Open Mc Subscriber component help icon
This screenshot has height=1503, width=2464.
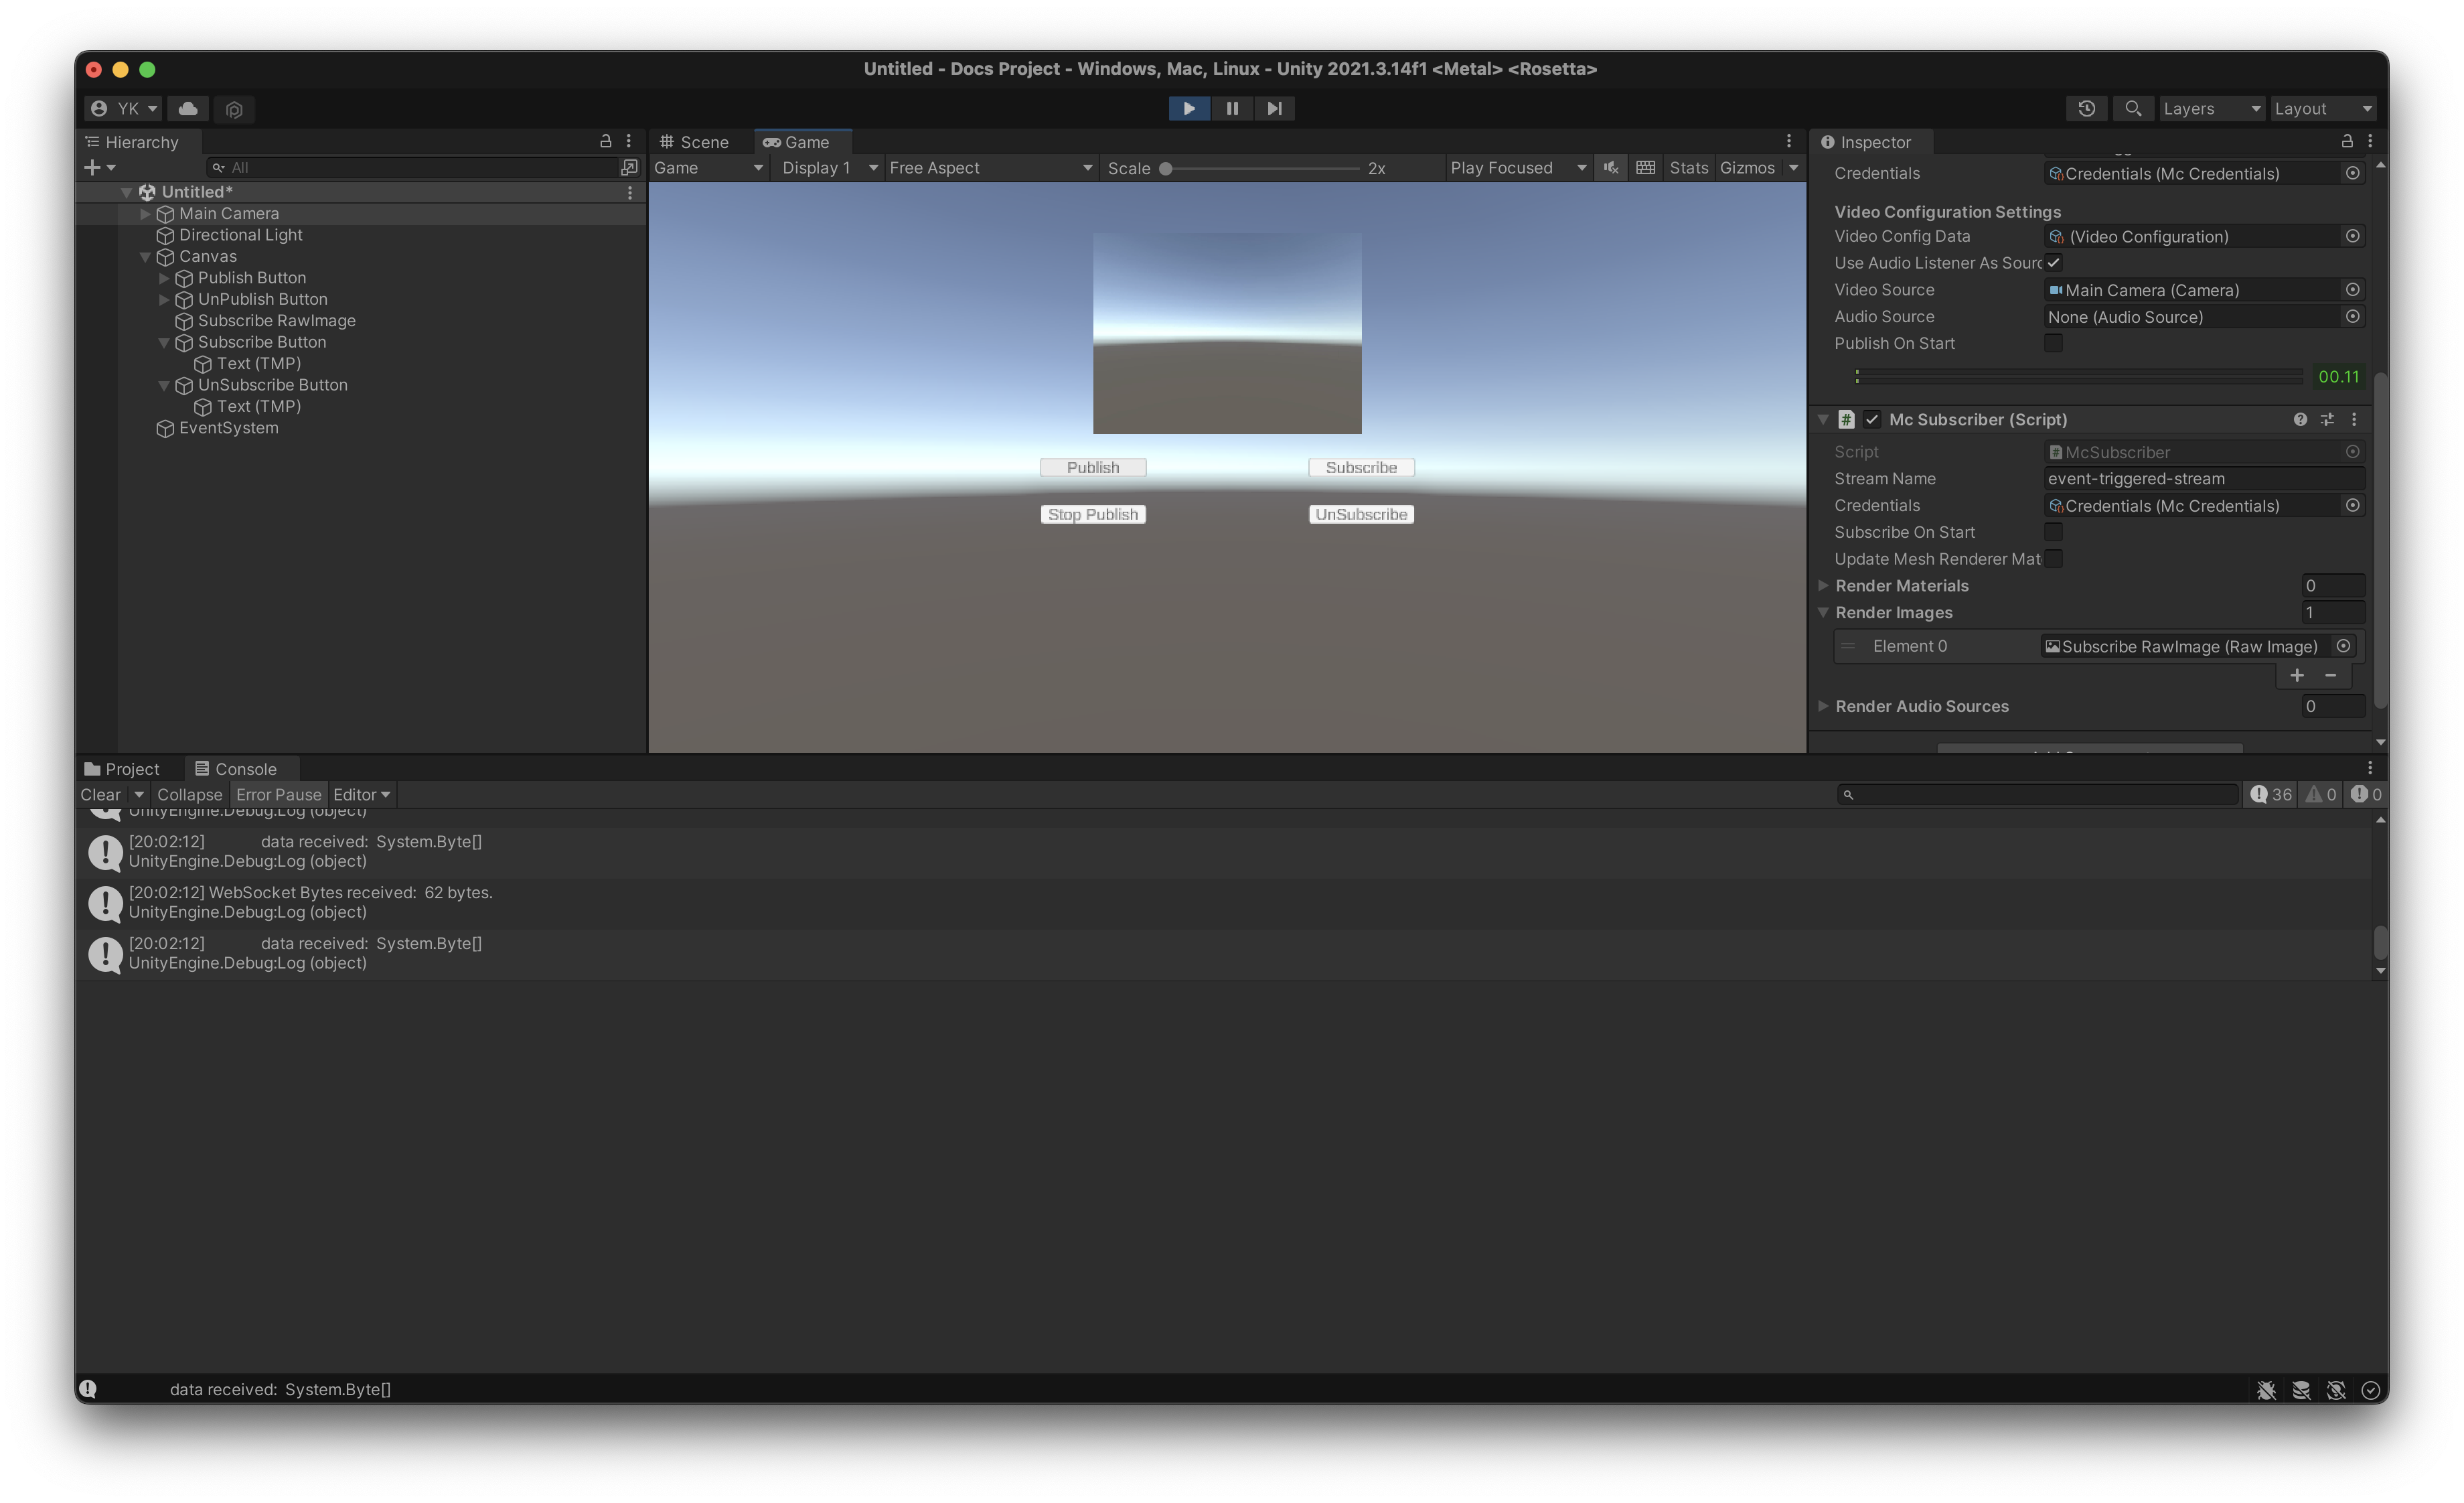[x=2300, y=420]
